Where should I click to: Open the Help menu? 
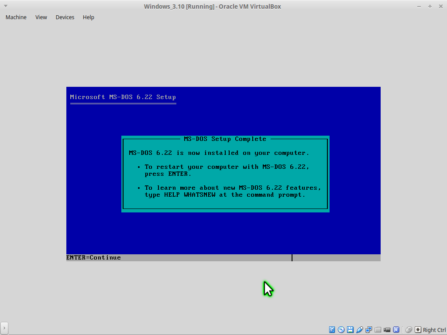89,17
